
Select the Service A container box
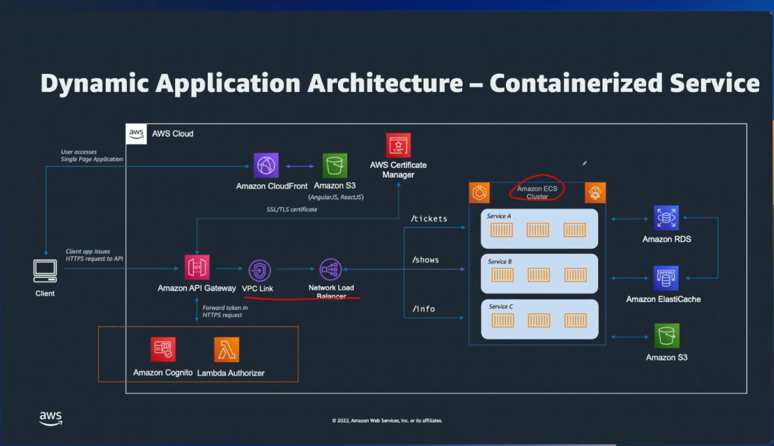coord(539,229)
